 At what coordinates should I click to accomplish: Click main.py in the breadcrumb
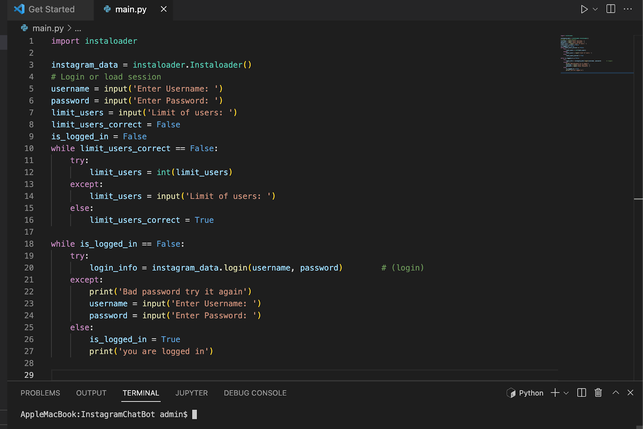[x=47, y=28]
